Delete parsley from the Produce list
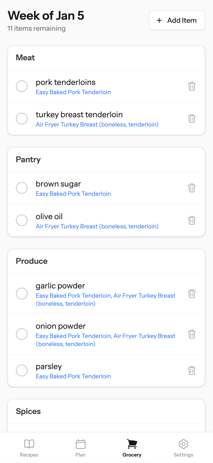This screenshot has height=463, width=213. coord(192,370)
